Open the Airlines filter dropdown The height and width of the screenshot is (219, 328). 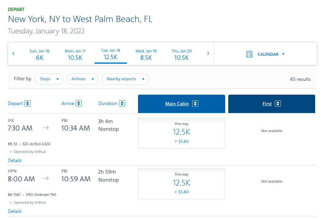tap(82, 79)
